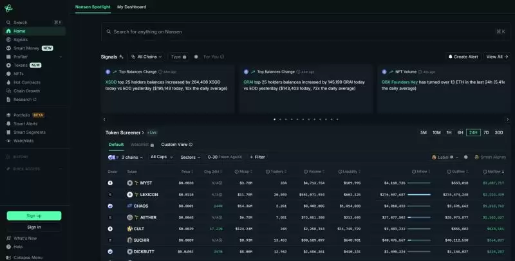Open the What's New announcements
The image size is (515, 261).
[25, 239]
